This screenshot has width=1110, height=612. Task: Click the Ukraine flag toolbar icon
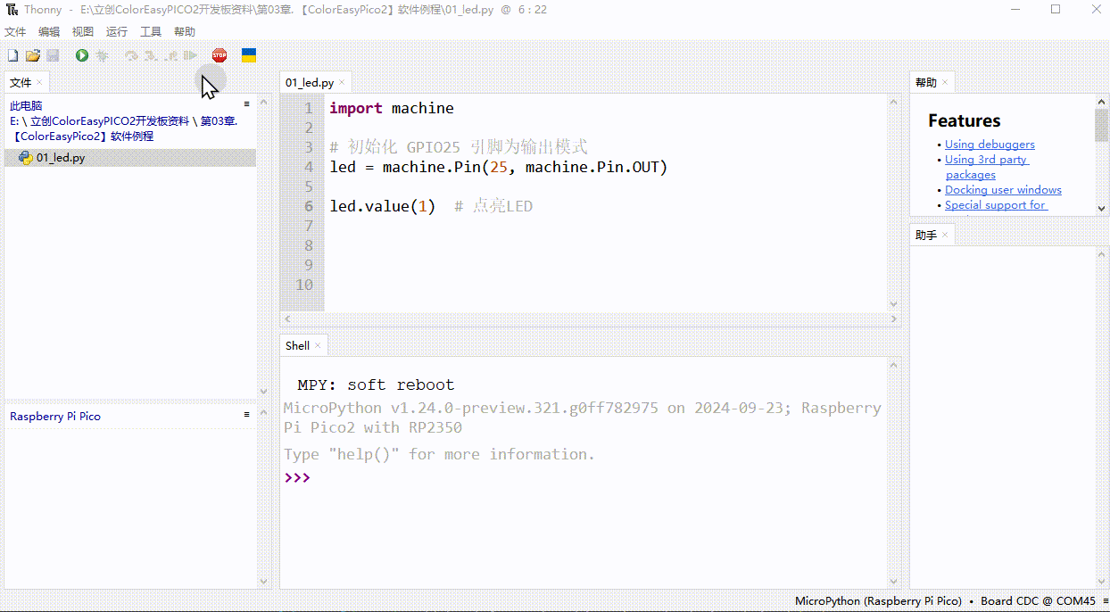249,55
